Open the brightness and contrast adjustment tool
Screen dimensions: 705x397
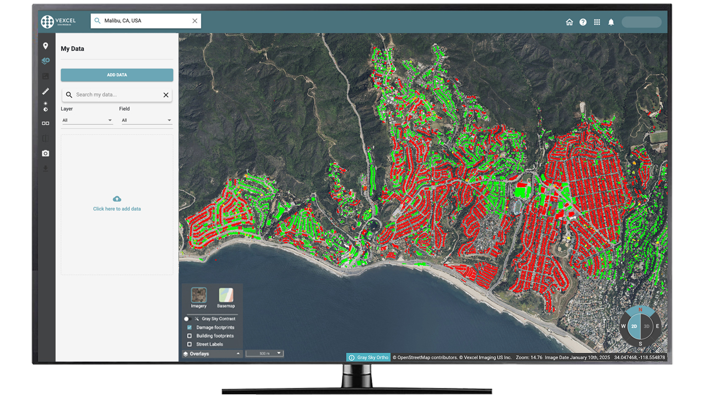click(x=45, y=106)
